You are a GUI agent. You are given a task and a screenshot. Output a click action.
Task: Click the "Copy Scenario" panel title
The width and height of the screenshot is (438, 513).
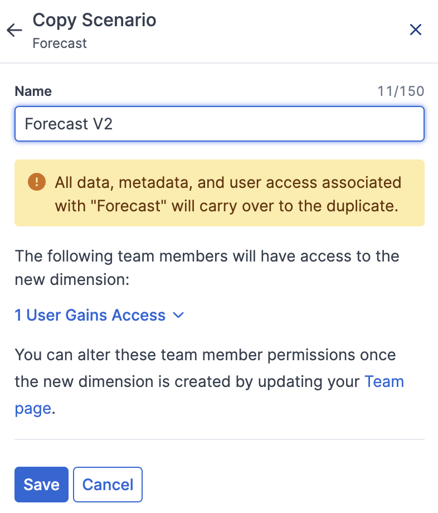pyautogui.click(x=94, y=20)
